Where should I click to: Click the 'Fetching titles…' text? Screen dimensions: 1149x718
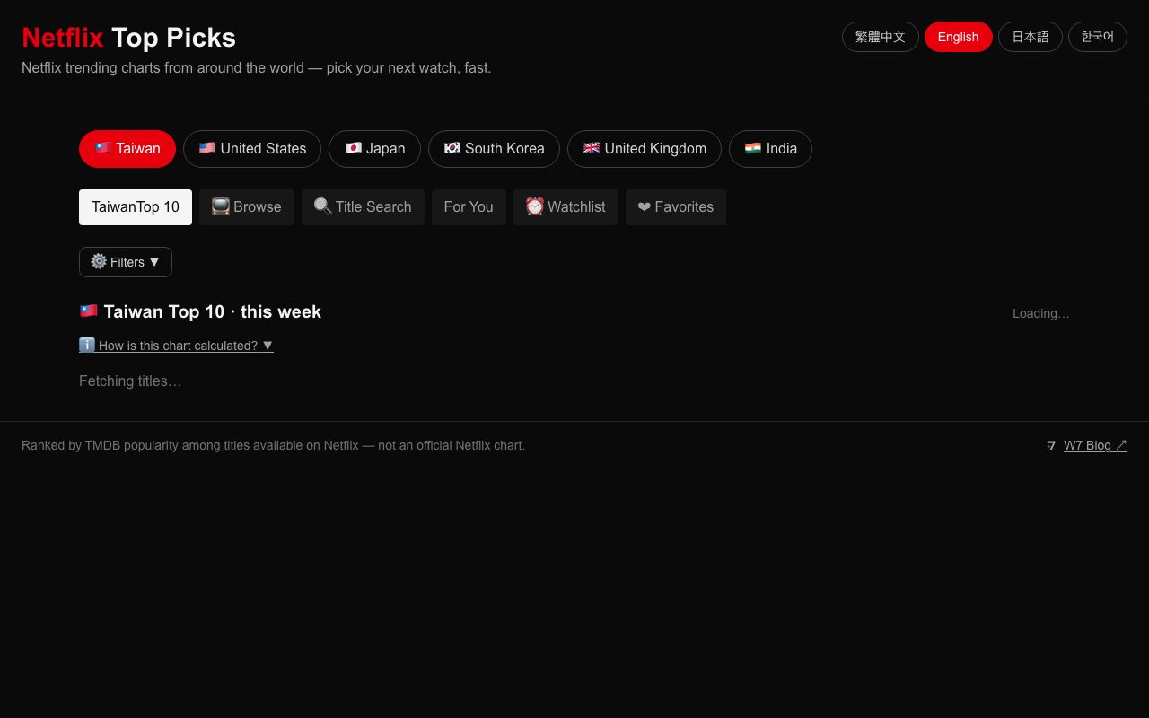point(130,381)
